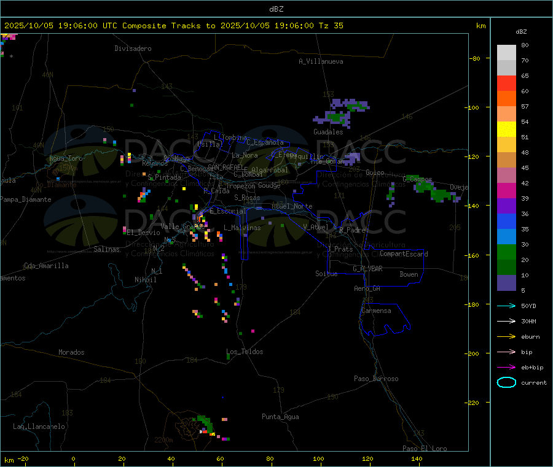This screenshot has width=553, height=467.
Task: Click the orange 57-60 dBZ color swatch
Action: coord(506,99)
